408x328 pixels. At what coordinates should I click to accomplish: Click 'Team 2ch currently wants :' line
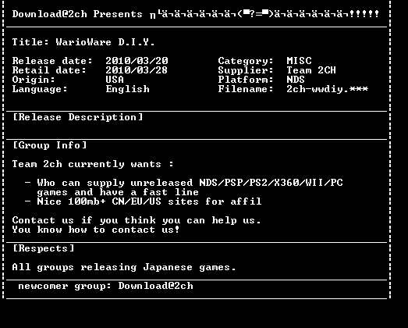(93, 164)
